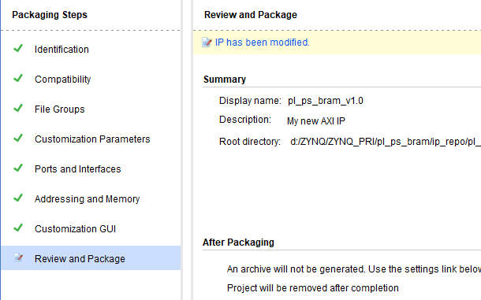Viewport: 481px width, 300px height.
Task: Click the checkmark next to Ports and Interfaces
Action: 18,168
